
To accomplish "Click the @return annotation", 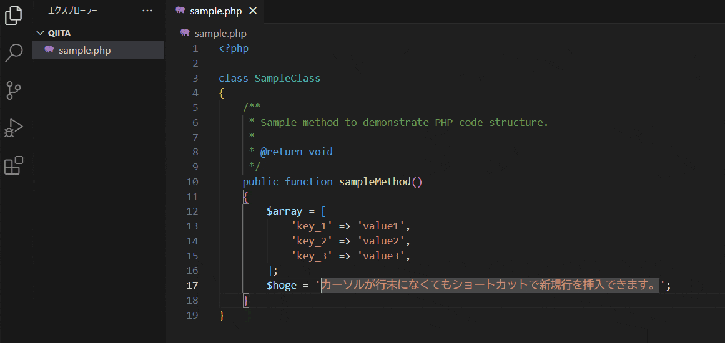I will tap(282, 152).
